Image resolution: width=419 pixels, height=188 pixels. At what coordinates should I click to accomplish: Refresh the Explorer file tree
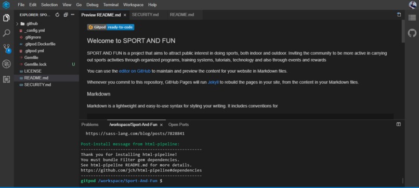57,15
